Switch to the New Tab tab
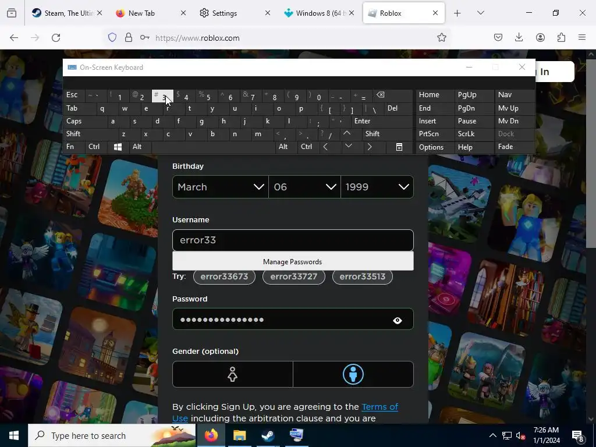Image resolution: width=596 pixels, height=447 pixels. [x=151, y=13]
